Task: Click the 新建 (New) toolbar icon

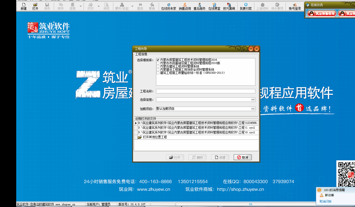Action: (23, 6)
